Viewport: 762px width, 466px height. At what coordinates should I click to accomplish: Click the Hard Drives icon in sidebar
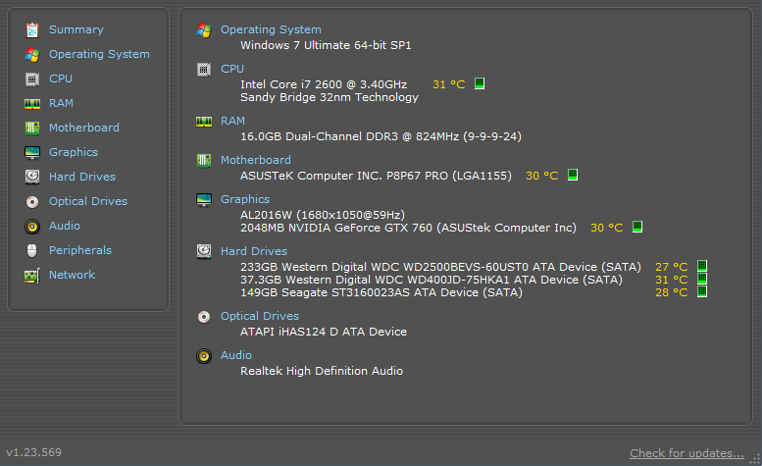pyautogui.click(x=32, y=177)
